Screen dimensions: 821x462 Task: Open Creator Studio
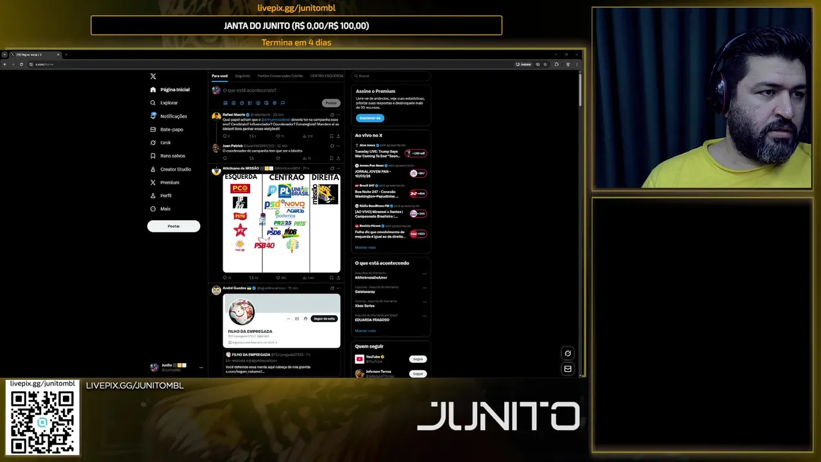click(x=171, y=169)
